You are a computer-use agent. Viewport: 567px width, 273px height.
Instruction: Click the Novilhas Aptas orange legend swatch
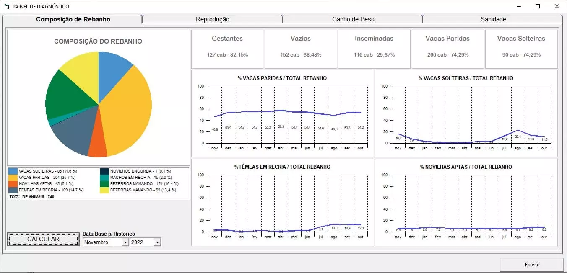tap(13, 184)
